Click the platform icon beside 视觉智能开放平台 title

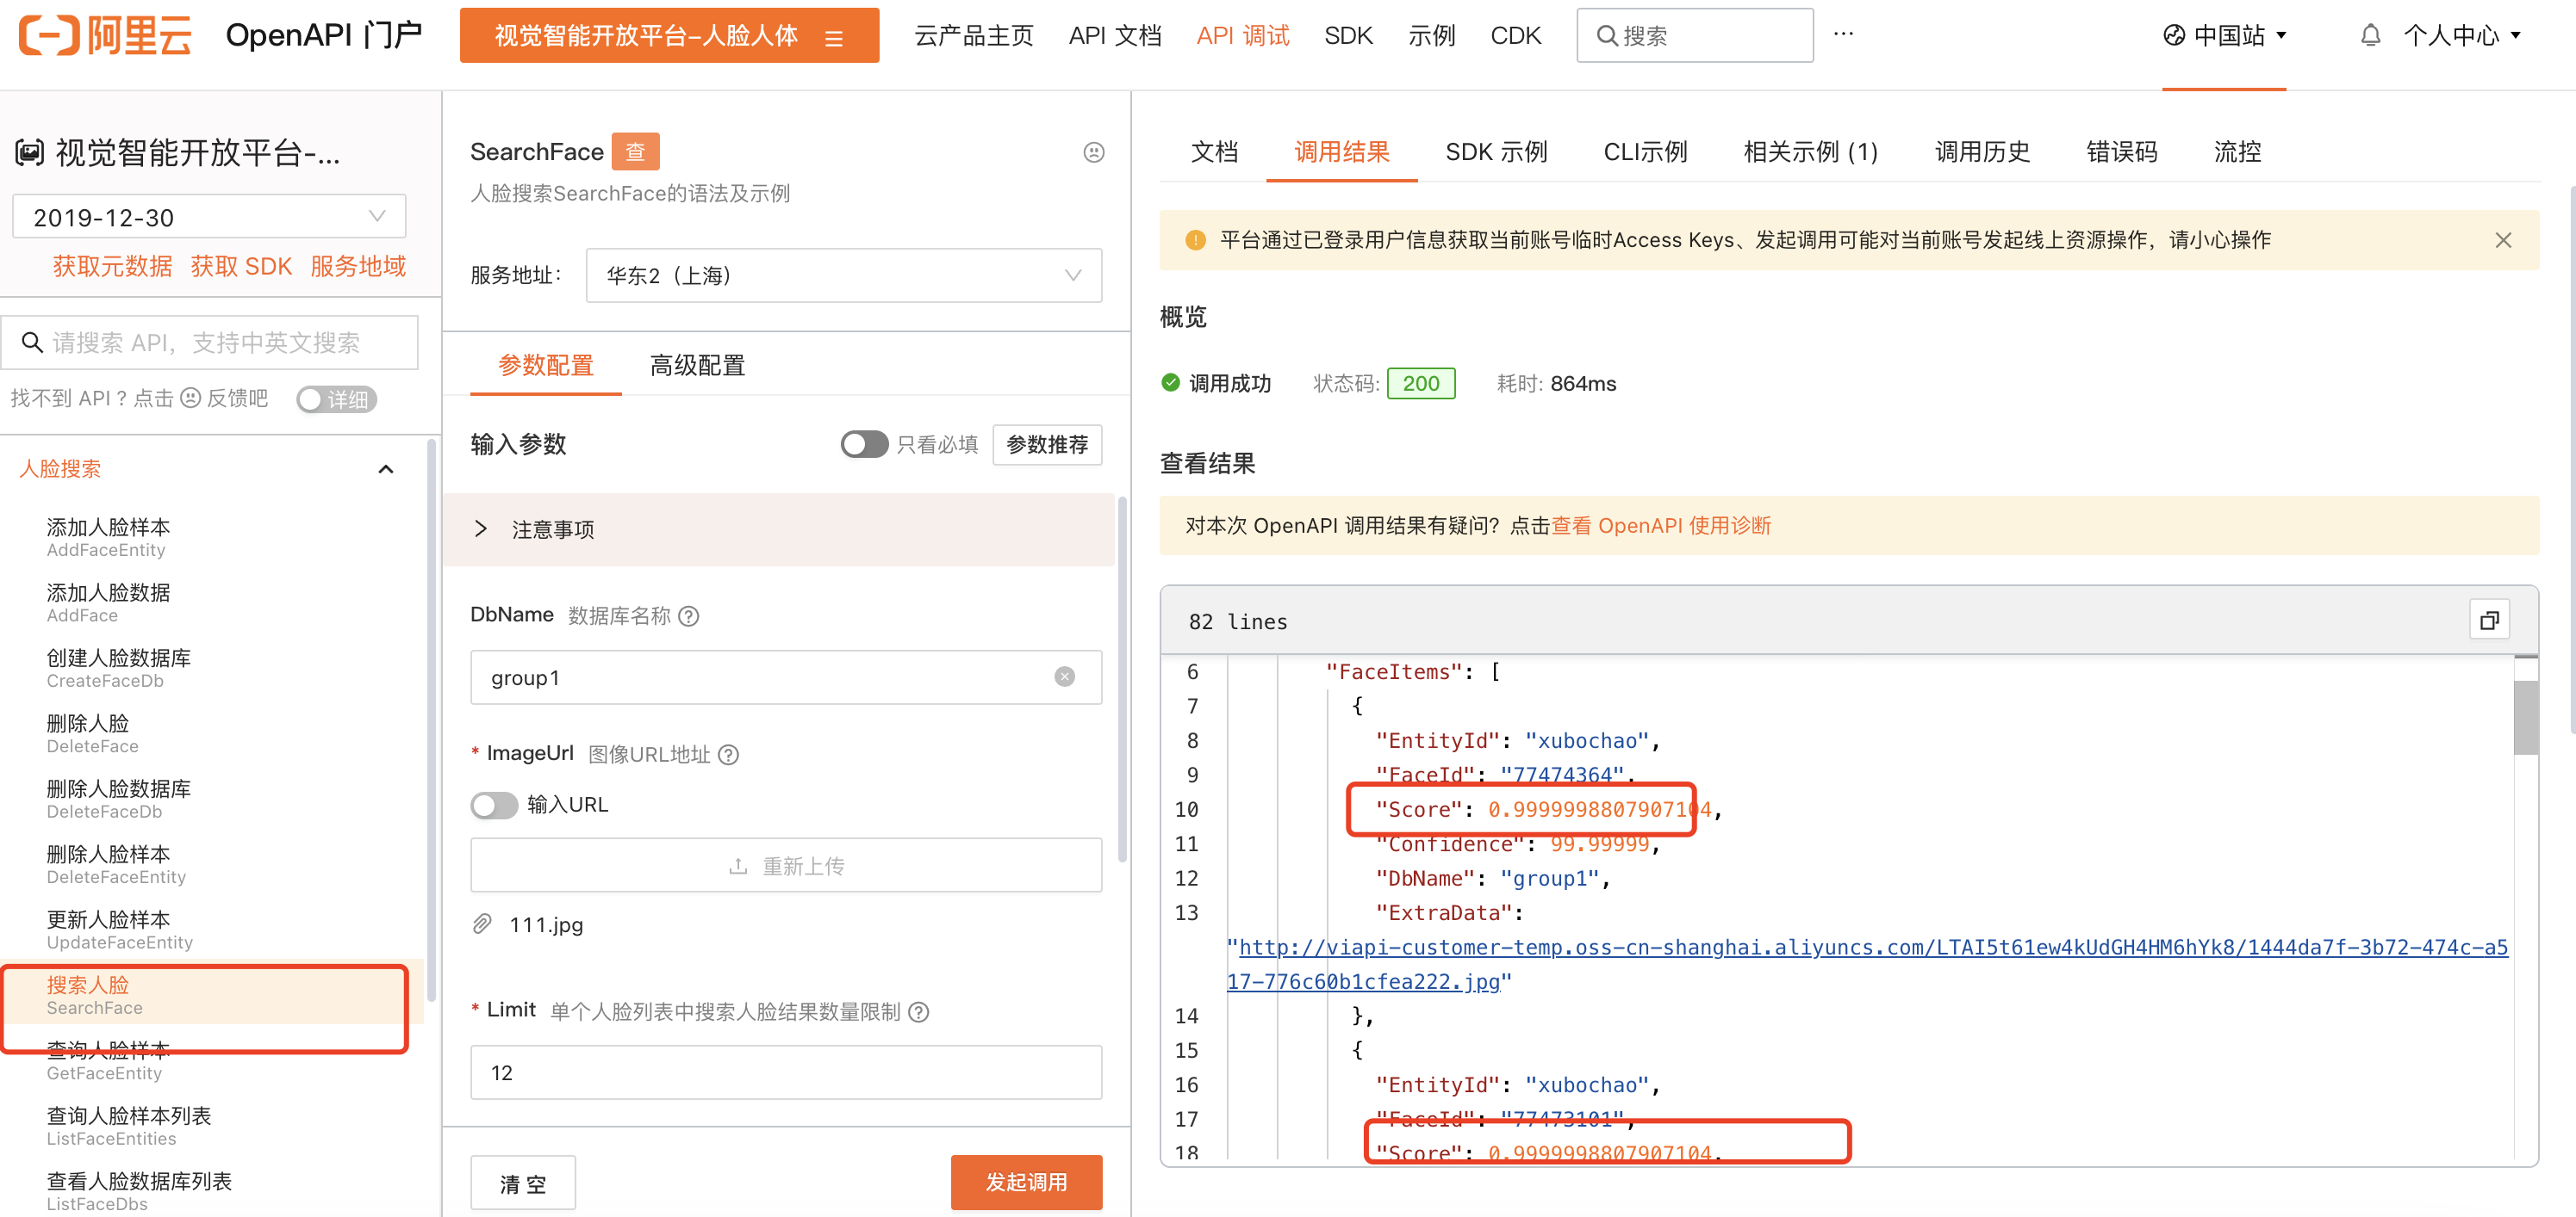click(x=29, y=153)
